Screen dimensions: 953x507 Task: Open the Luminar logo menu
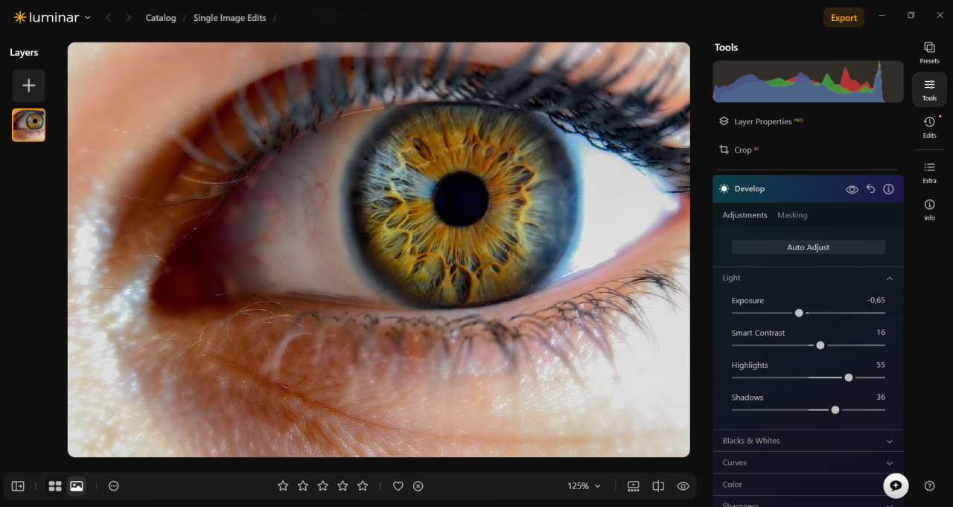[x=52, y=17]
